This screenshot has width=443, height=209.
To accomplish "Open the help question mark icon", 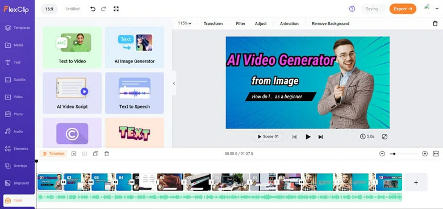I will 352,9.
